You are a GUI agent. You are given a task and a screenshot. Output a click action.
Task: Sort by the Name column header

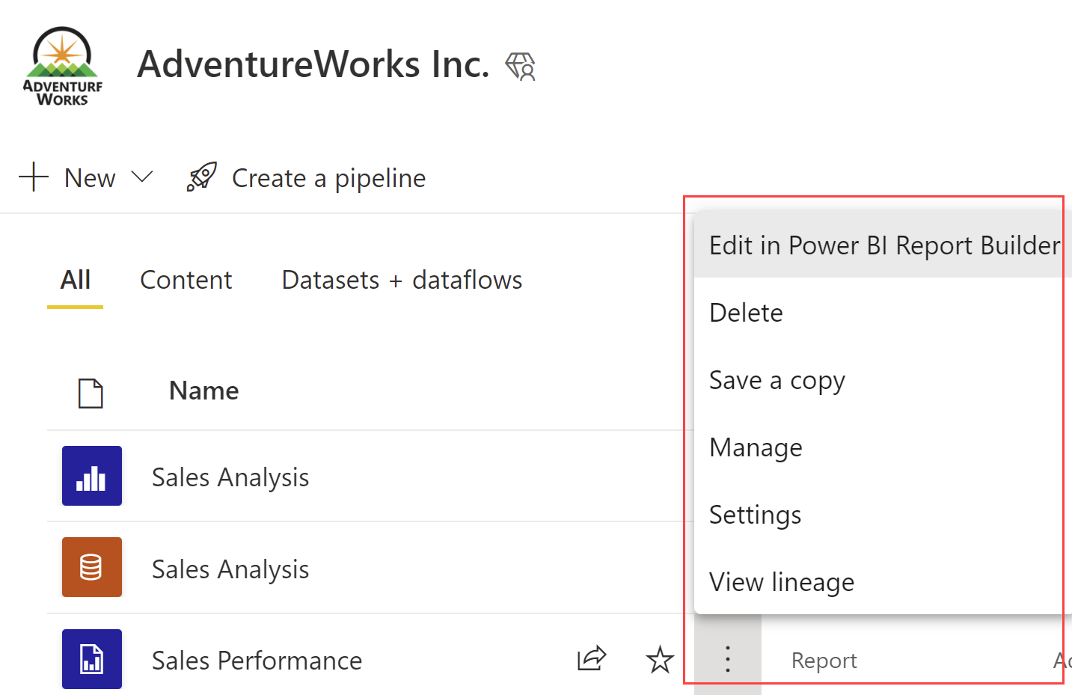tap(204, 391)
